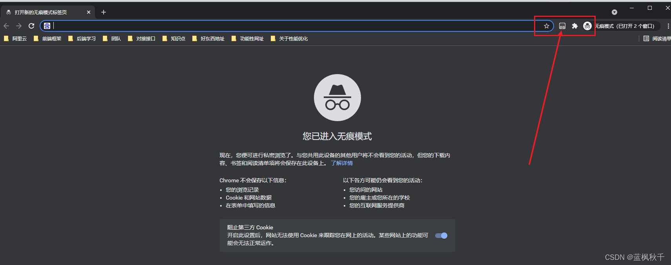Open the 前端框架 bookmark folder
Screen dimensions: 671x265
47,38
